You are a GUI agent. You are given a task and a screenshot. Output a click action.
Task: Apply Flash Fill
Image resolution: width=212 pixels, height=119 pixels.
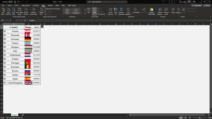[116, 11]
